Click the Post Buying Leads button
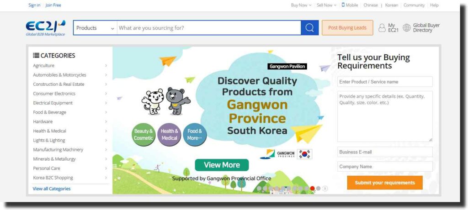The width and height of the screenshot is (468, 210). [347, 28]
